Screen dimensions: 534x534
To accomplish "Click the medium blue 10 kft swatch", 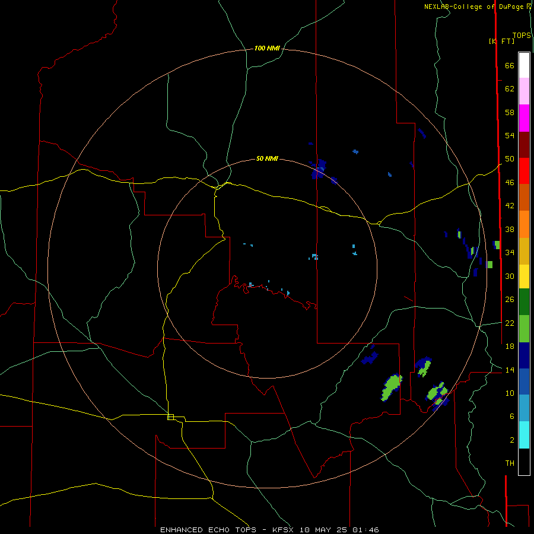I will [x=524, y=382].
